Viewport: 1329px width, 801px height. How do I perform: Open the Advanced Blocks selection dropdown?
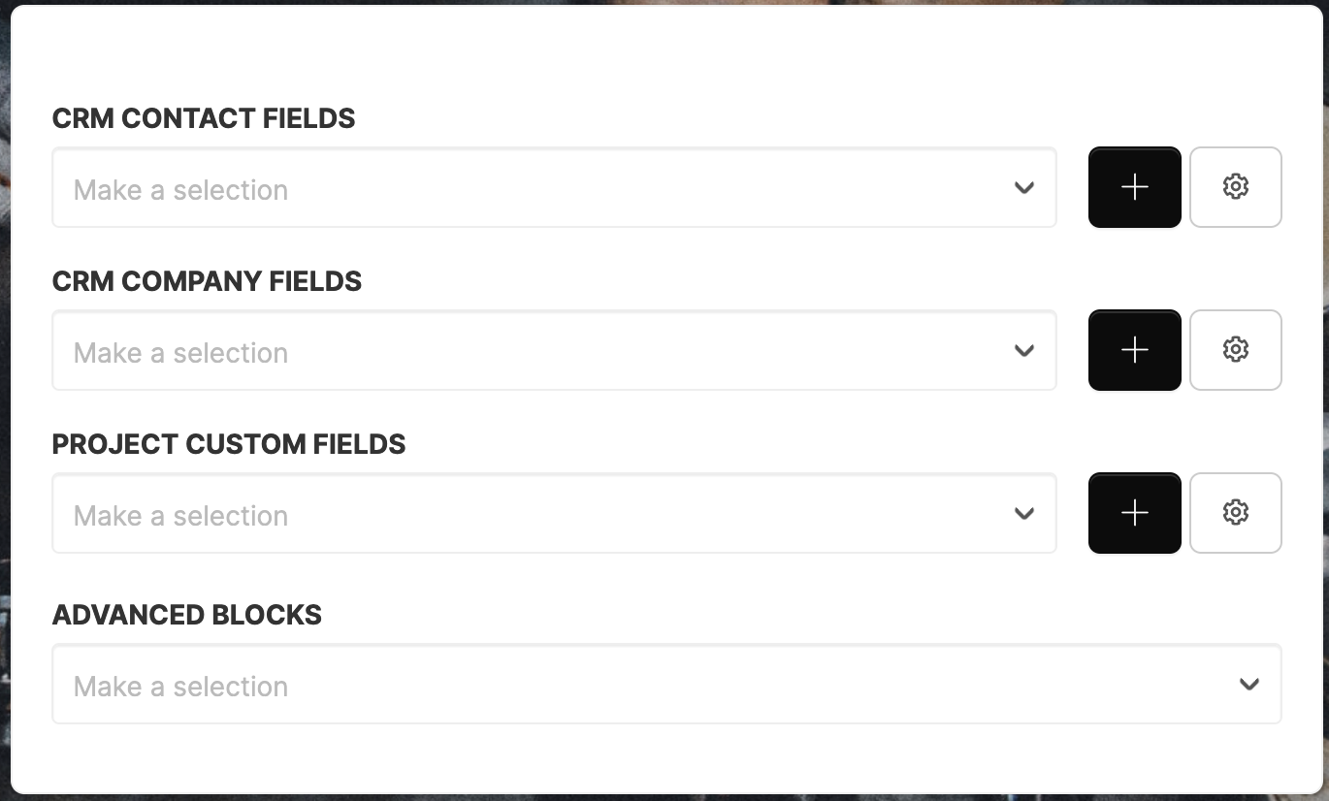666,684
